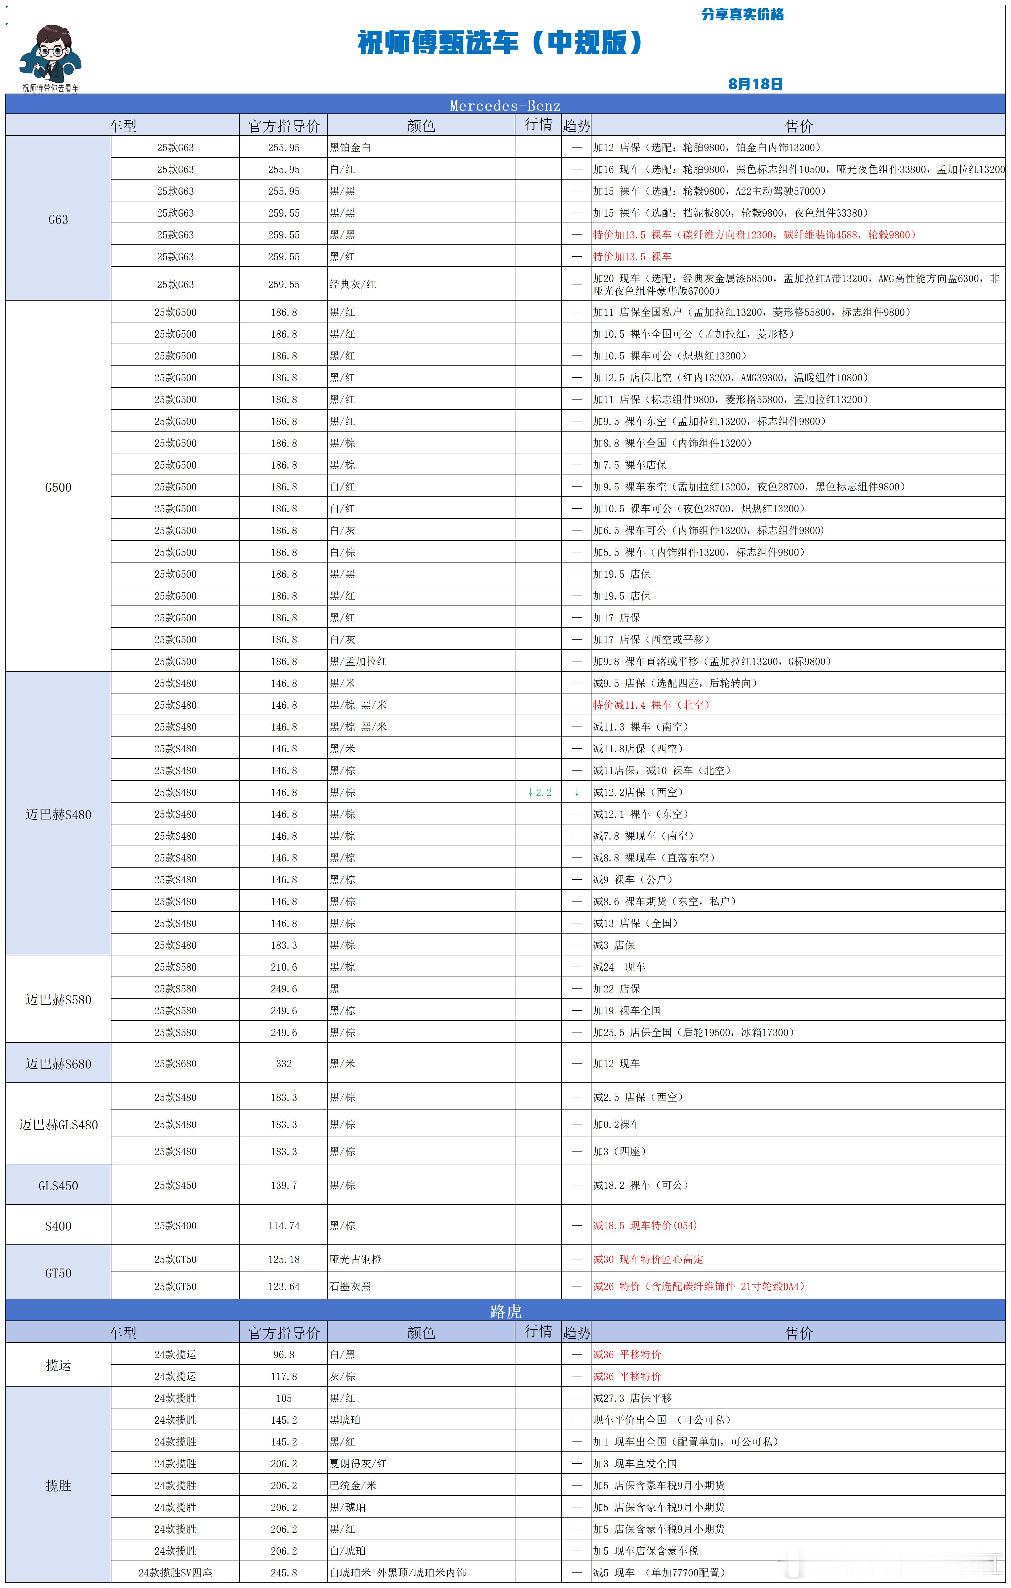
Task: Click the guide price 114.74
Action: (284, 1225)
